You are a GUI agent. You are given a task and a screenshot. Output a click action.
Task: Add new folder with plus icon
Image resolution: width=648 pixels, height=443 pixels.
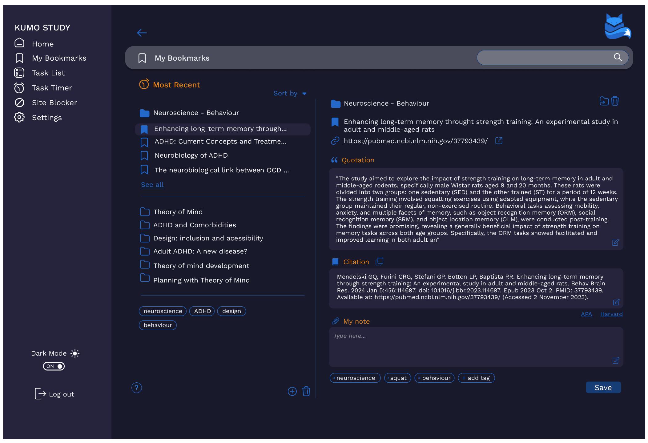click(x=292, y=391)
